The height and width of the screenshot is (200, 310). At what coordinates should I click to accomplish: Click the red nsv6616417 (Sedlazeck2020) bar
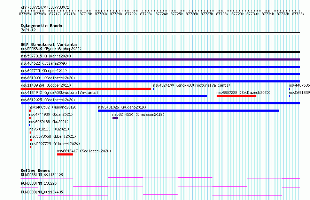(x=65, y=154)
